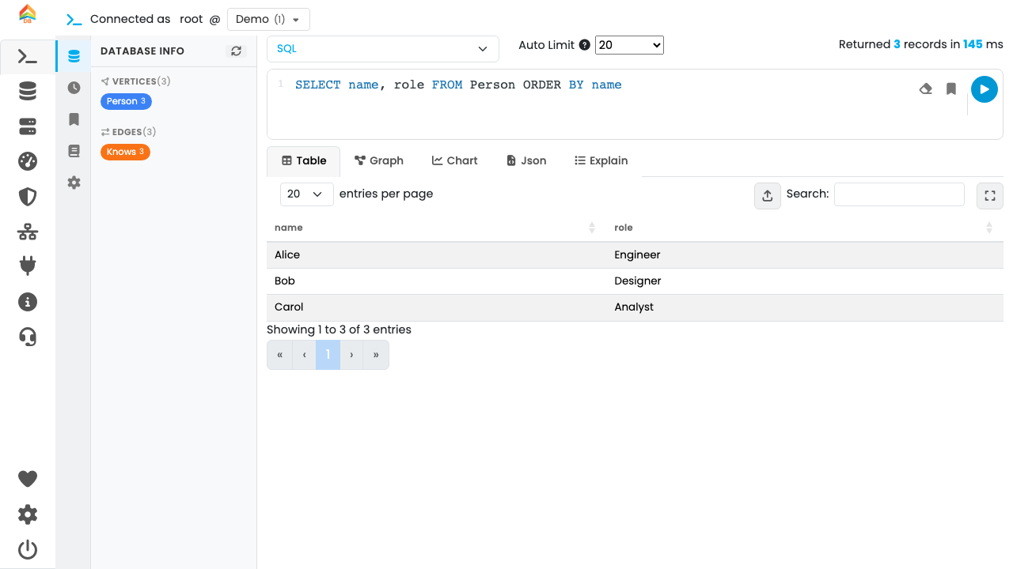
Task: Refresh the Database Info panel
Action: pos(236,51)
